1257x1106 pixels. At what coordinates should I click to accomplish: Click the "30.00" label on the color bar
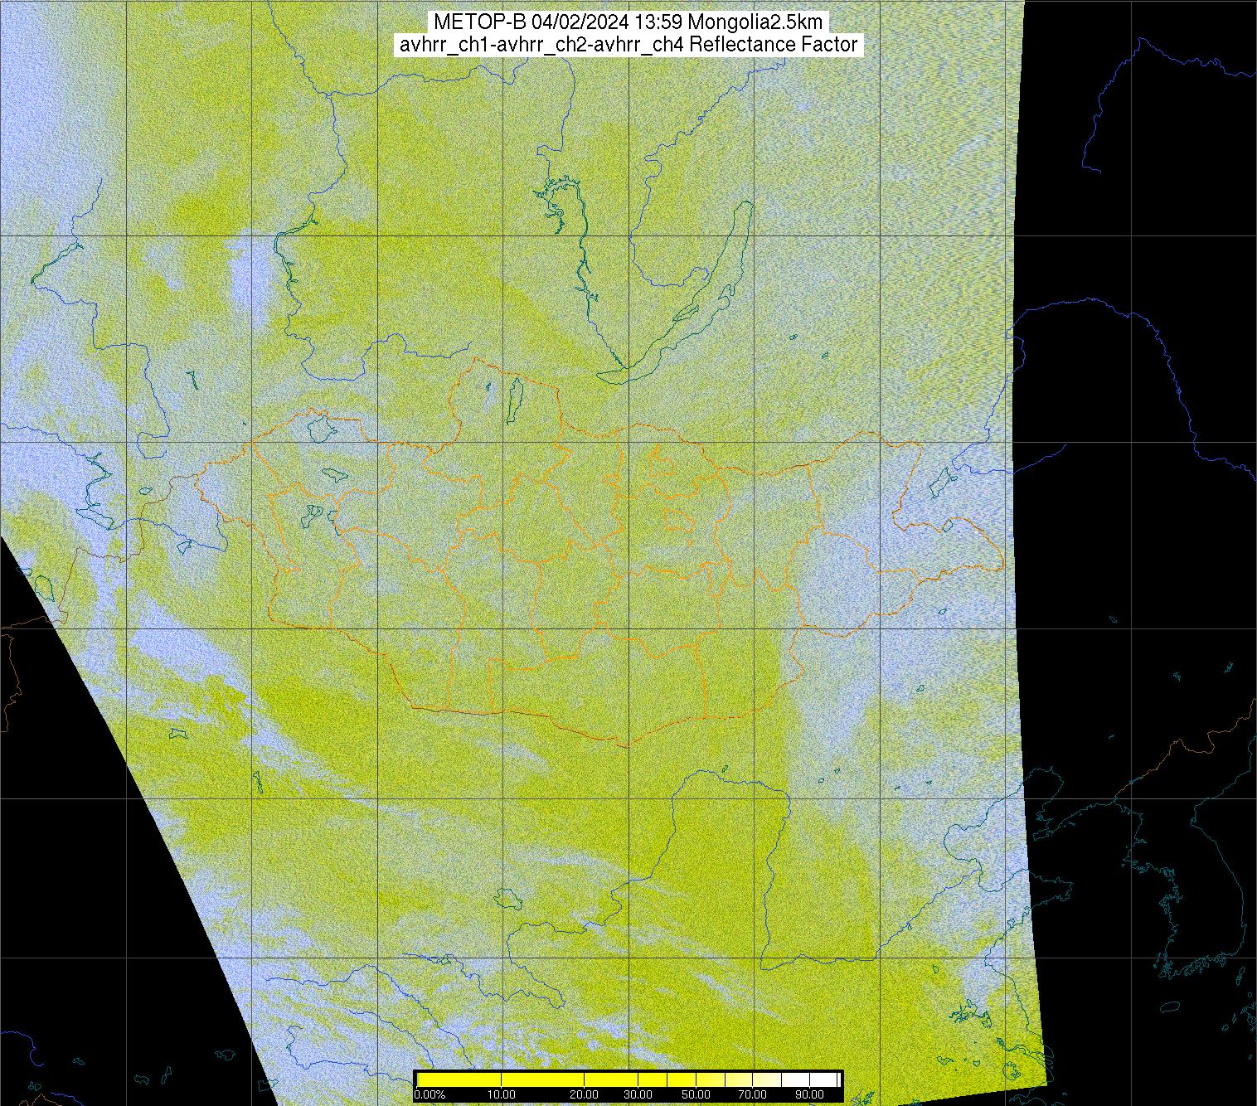(638, 1094)
